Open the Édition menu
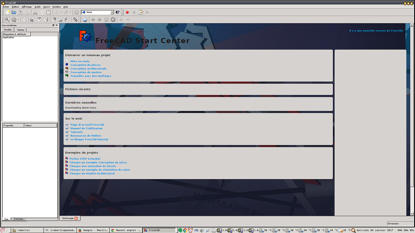The height and width of the screenshot is (233, 415). coord(15,7)
